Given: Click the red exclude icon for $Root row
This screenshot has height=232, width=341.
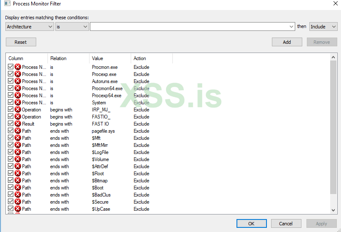Looking at the screenshot, I should 17,173.
